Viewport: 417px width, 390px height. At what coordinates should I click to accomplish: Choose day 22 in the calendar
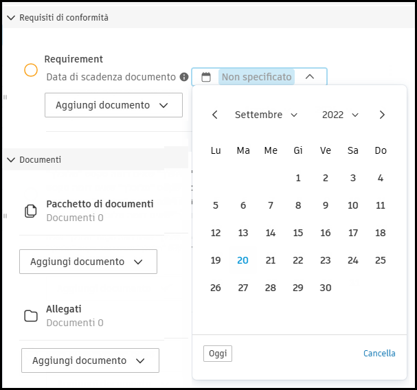point(298,260)
